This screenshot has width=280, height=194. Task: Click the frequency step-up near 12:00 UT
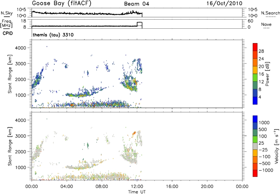(139, 24)
